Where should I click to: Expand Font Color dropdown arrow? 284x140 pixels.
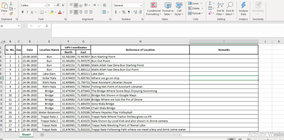pos(64,12)
